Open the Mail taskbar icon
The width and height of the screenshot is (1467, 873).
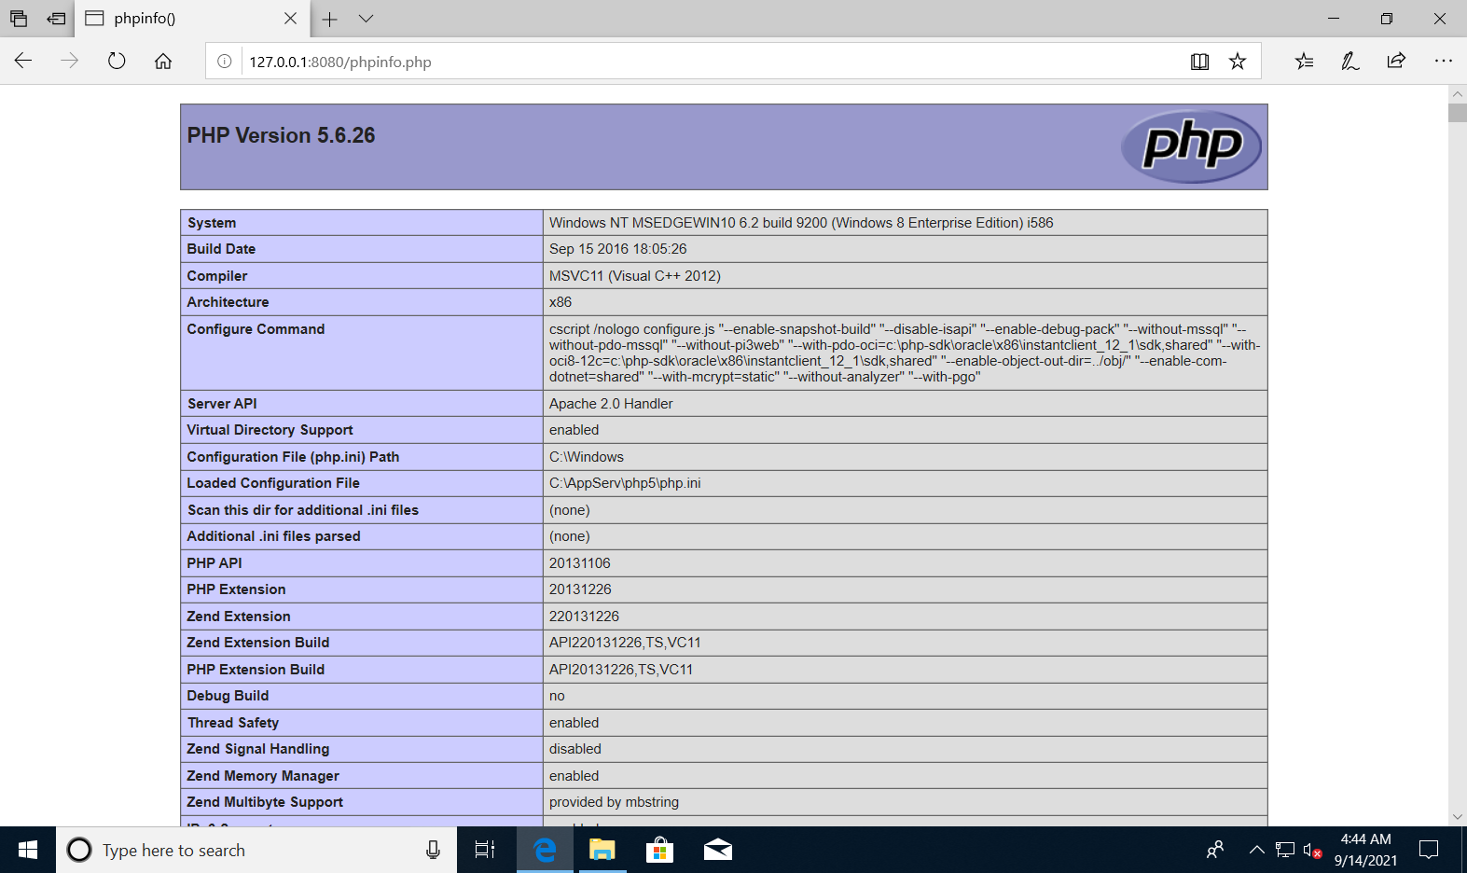(x=717, y=850)
